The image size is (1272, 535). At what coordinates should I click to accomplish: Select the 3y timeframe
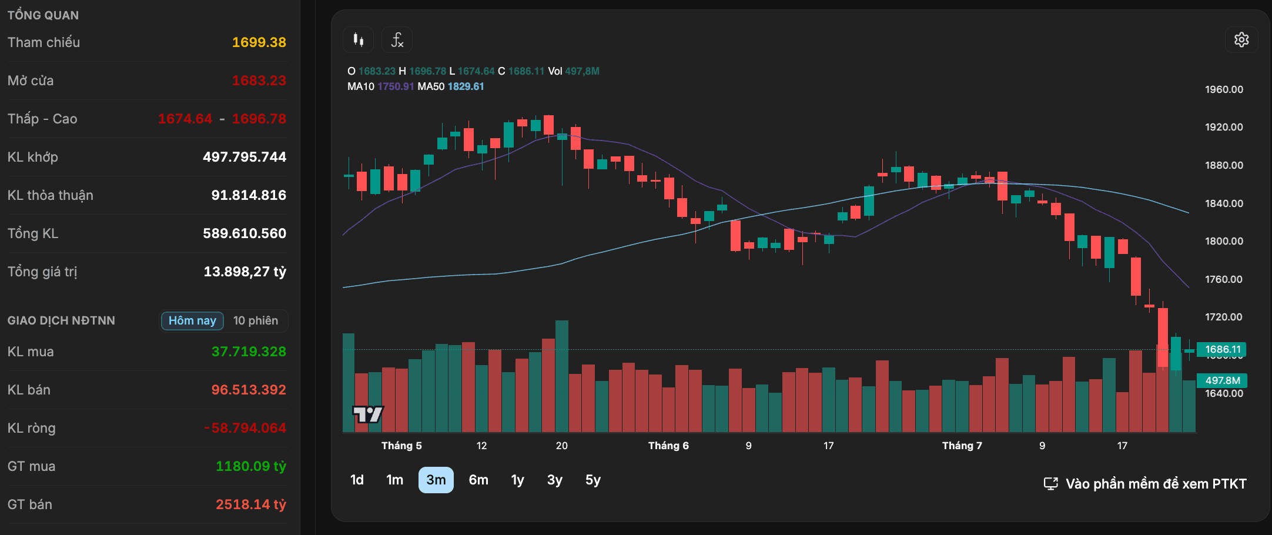[x=555, y=480]
